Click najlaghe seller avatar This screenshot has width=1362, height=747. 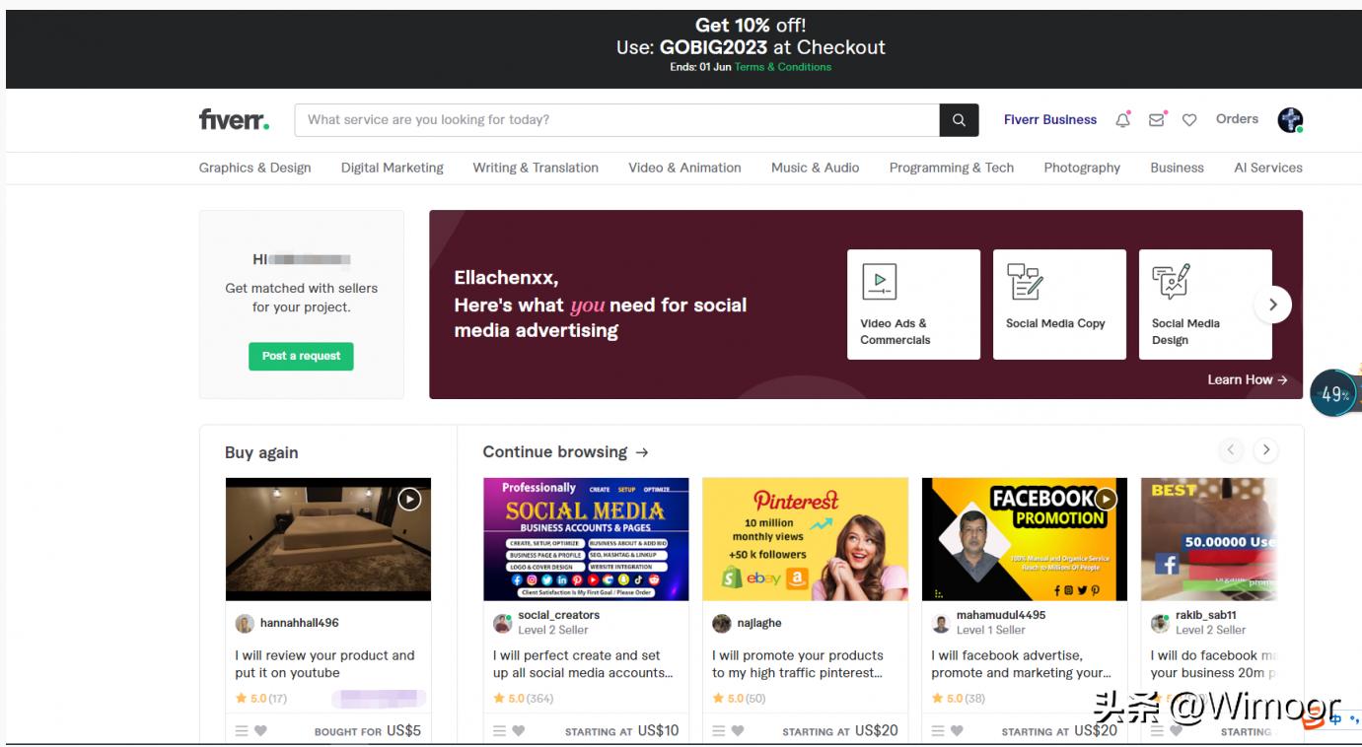point(722,623)
